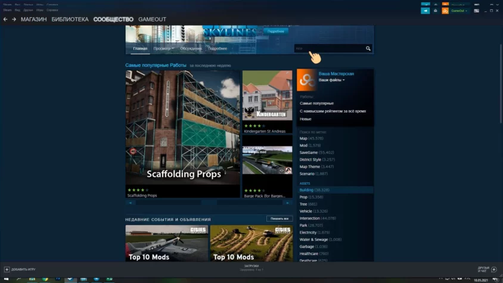Open the Barge Pack thumbnail
The image size is (503, 283).
[x=267, y=160]
